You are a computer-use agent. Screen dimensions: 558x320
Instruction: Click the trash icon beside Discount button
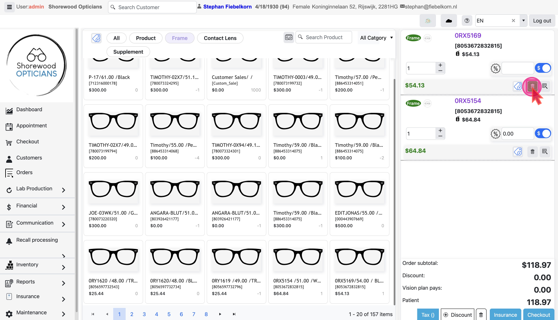481,315
